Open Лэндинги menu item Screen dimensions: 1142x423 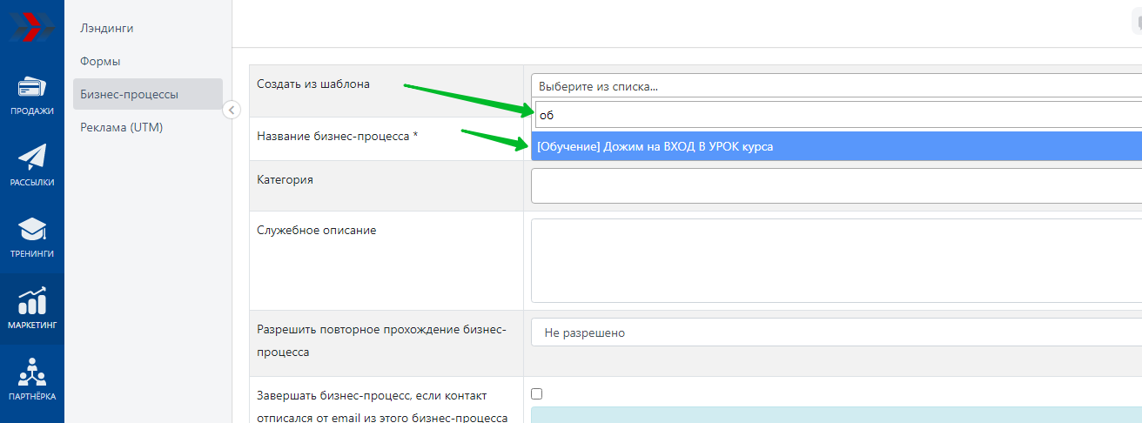(106, 28)
